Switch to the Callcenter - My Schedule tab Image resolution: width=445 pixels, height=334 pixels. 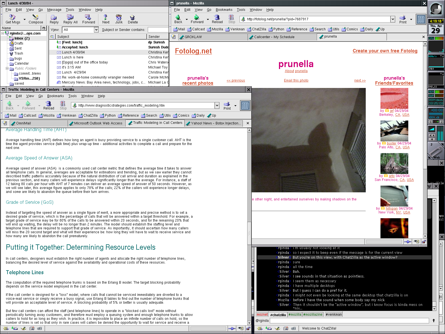click(x=282, y=37)
